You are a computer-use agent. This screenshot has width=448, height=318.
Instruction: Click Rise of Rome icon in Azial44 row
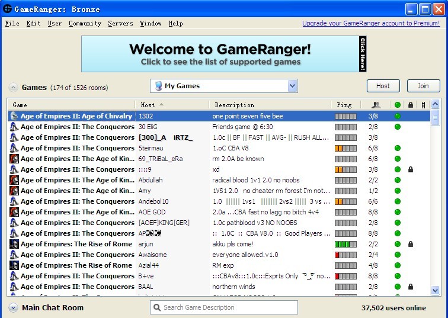click(x=14, y=265)
